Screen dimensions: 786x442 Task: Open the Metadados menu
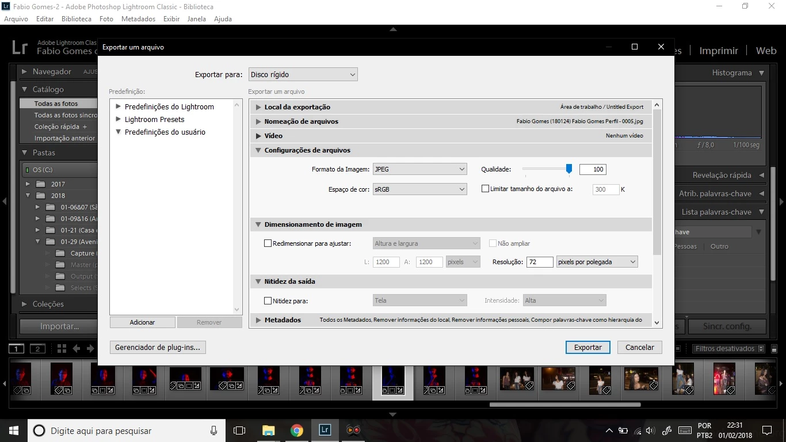point(138,18)
